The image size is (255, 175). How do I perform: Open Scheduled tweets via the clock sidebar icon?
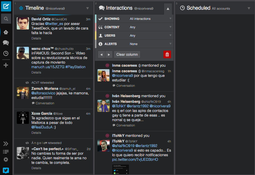click(x=6, y=53)
